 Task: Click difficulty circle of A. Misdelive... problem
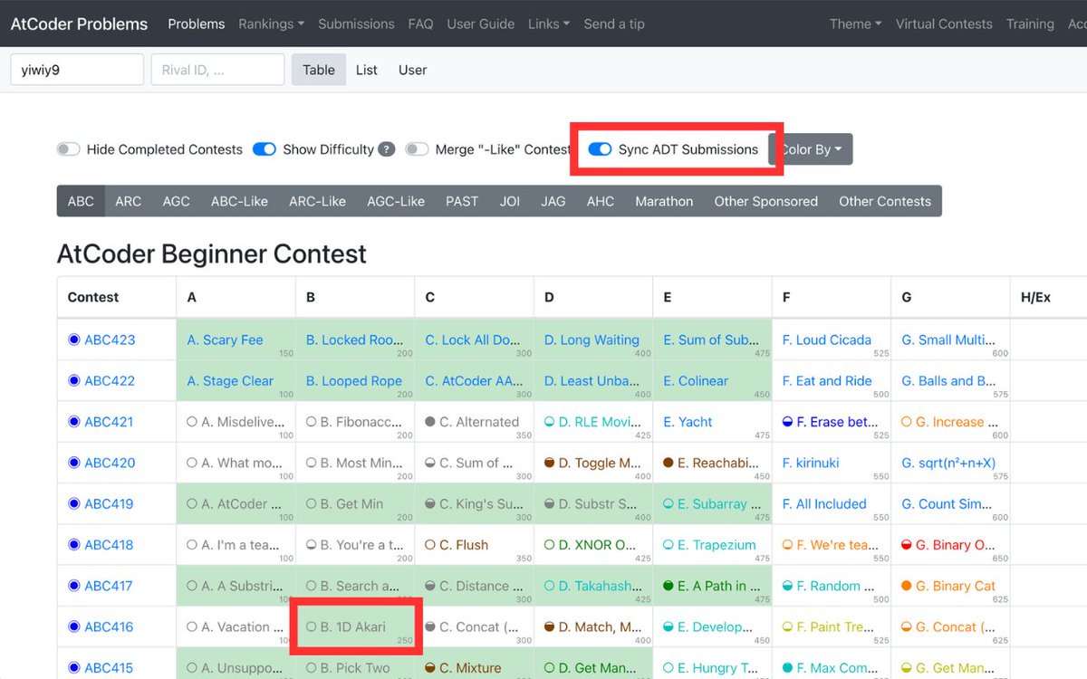[x=192, y=422]
